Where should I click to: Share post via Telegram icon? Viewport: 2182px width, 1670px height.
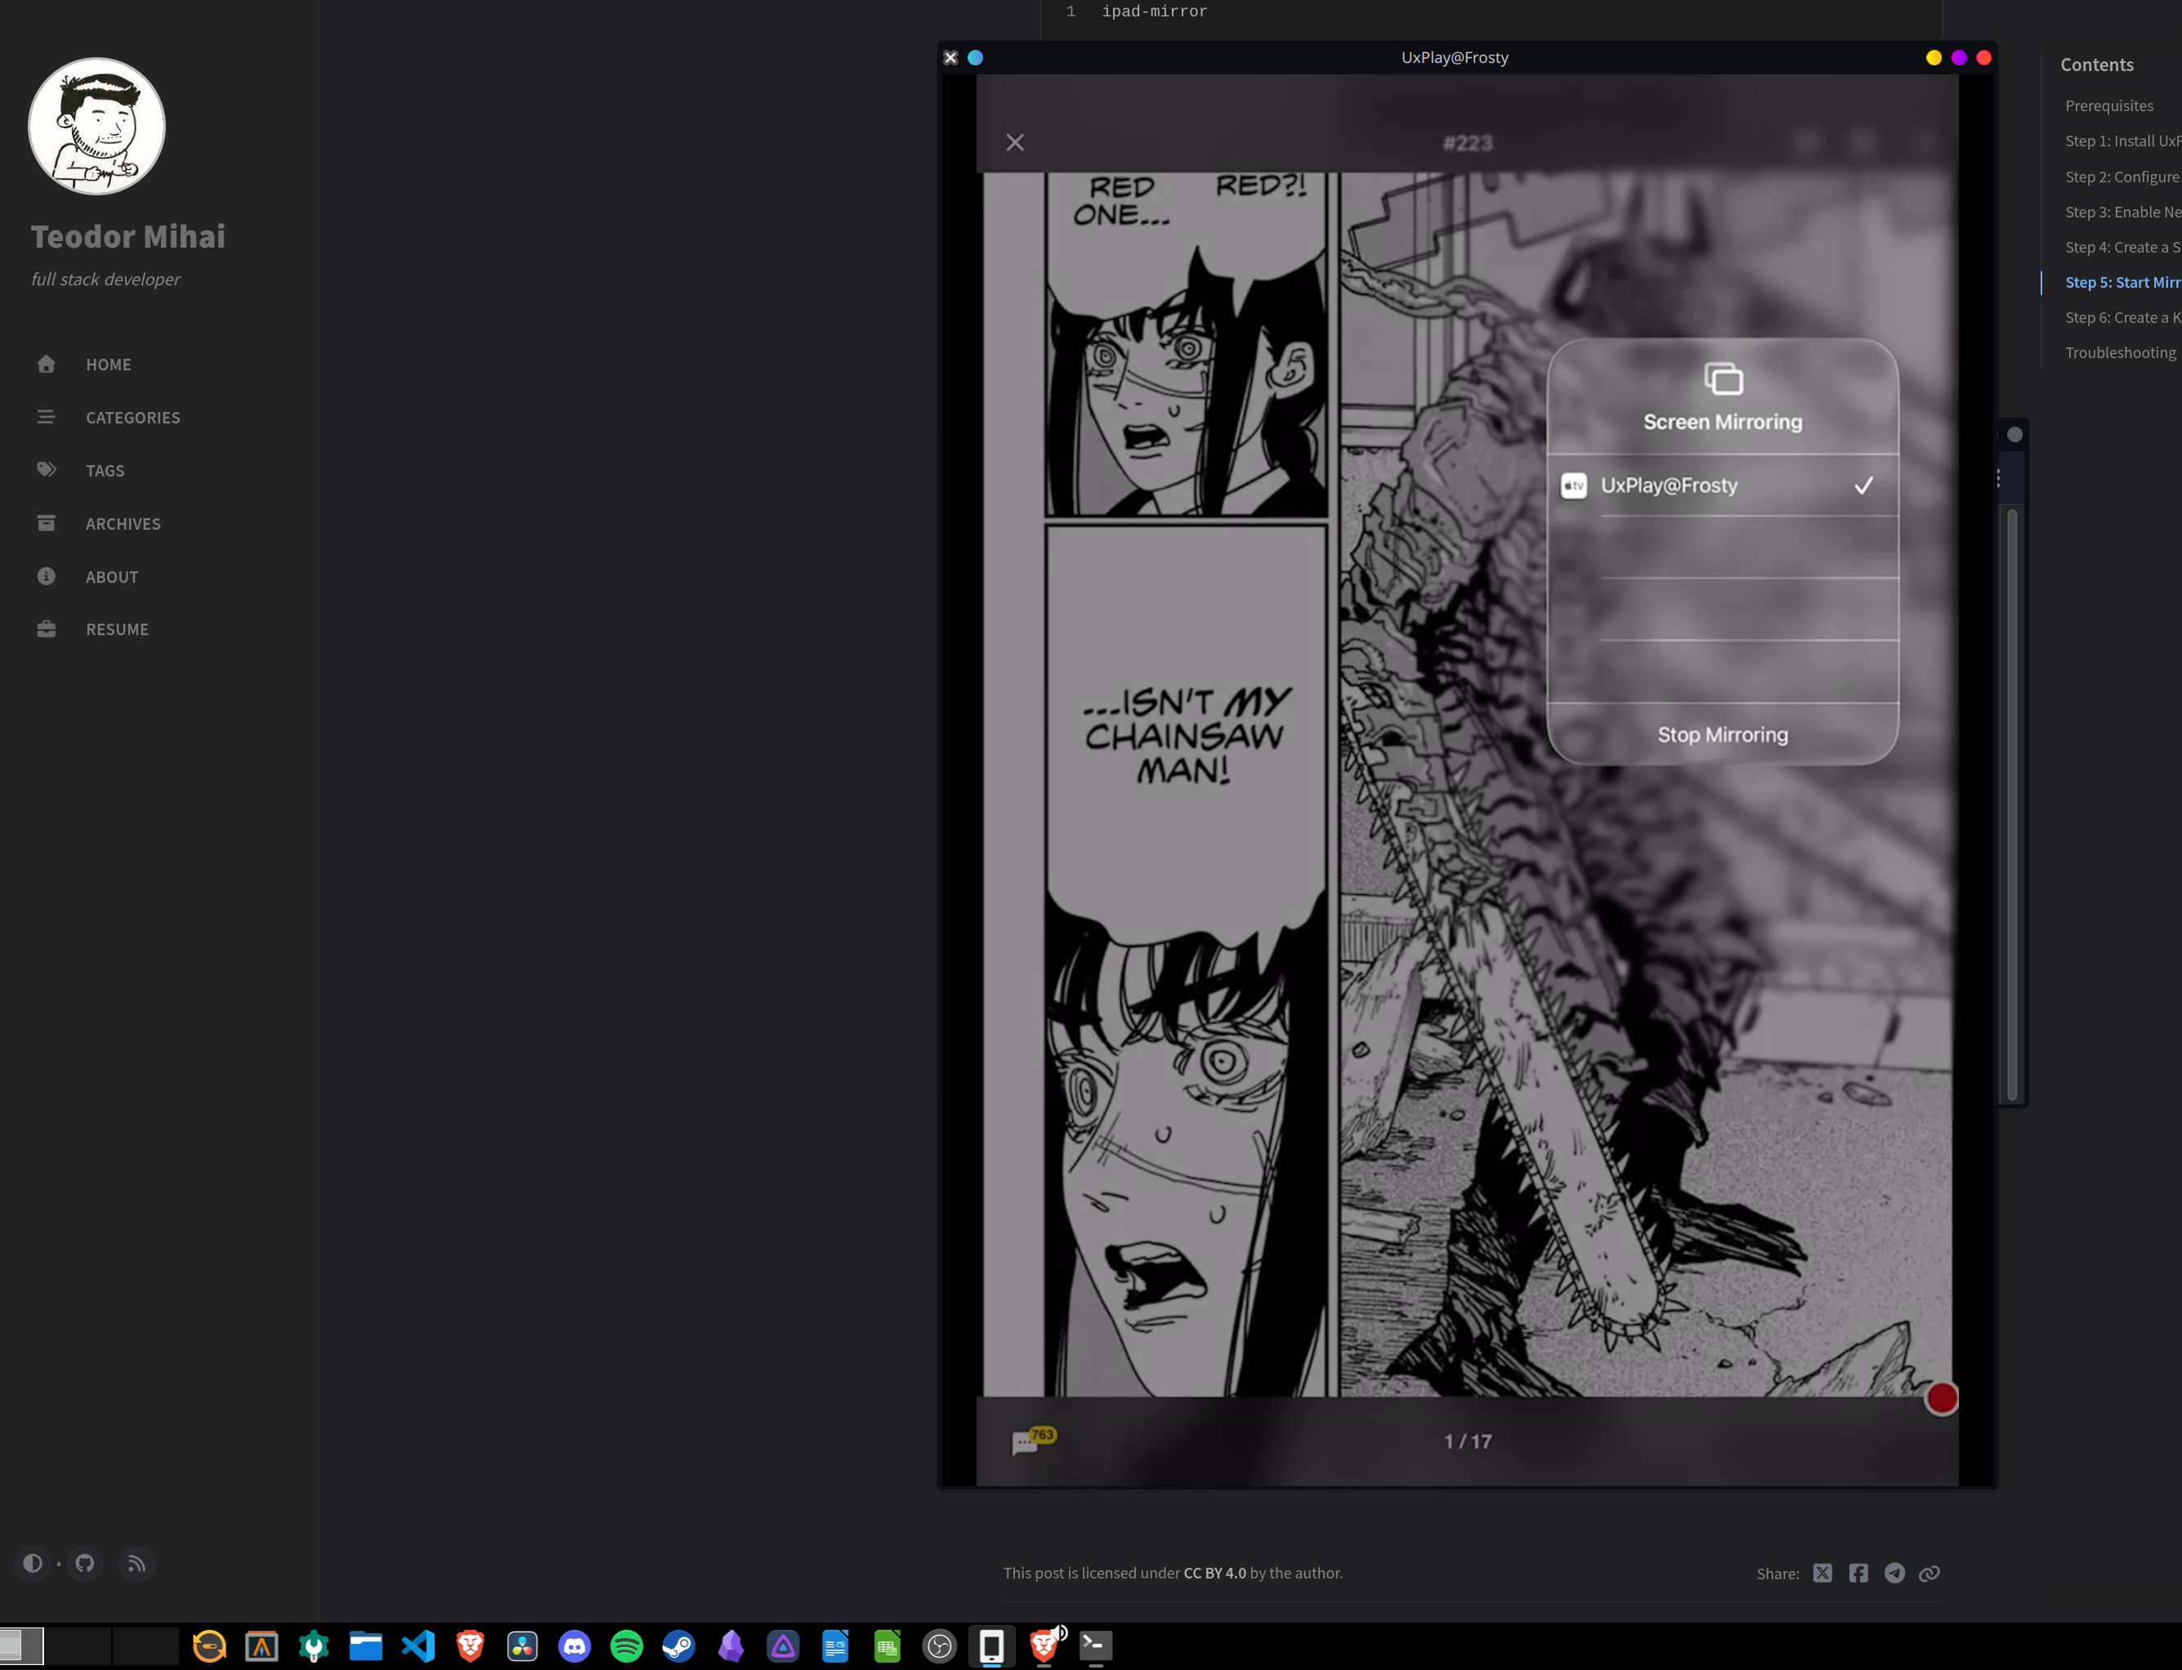1895,1573
